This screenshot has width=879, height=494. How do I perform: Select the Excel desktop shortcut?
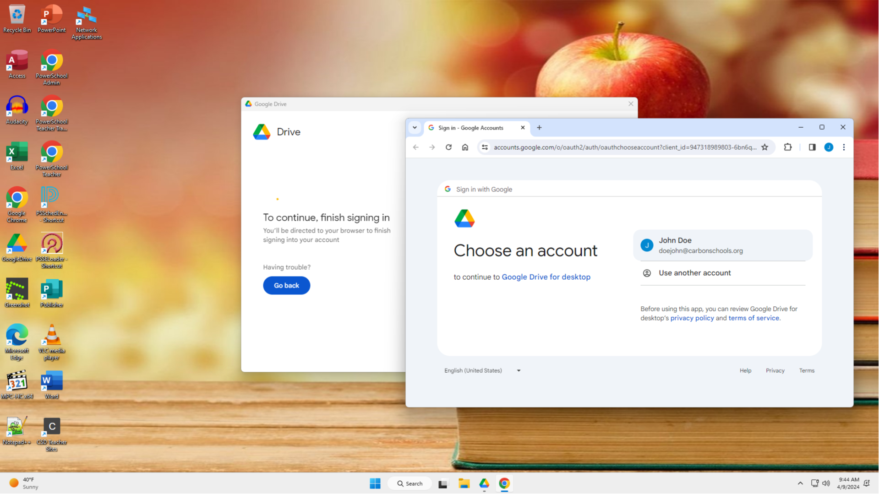tap(17, 157)
